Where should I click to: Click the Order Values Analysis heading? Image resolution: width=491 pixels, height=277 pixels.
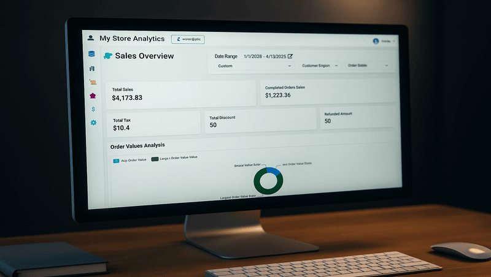[137, 146]
